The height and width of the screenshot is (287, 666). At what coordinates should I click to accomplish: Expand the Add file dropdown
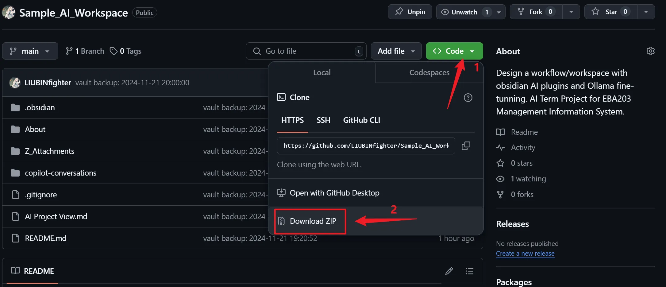[x=396, y=51]
